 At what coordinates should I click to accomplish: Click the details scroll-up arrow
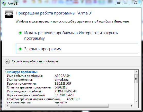click(x=136, y=72)
